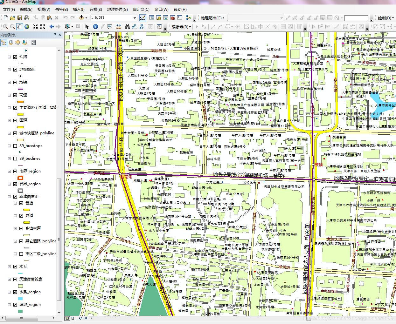
Task: Pick the Select Elements arrow tool
Action: 87,27
